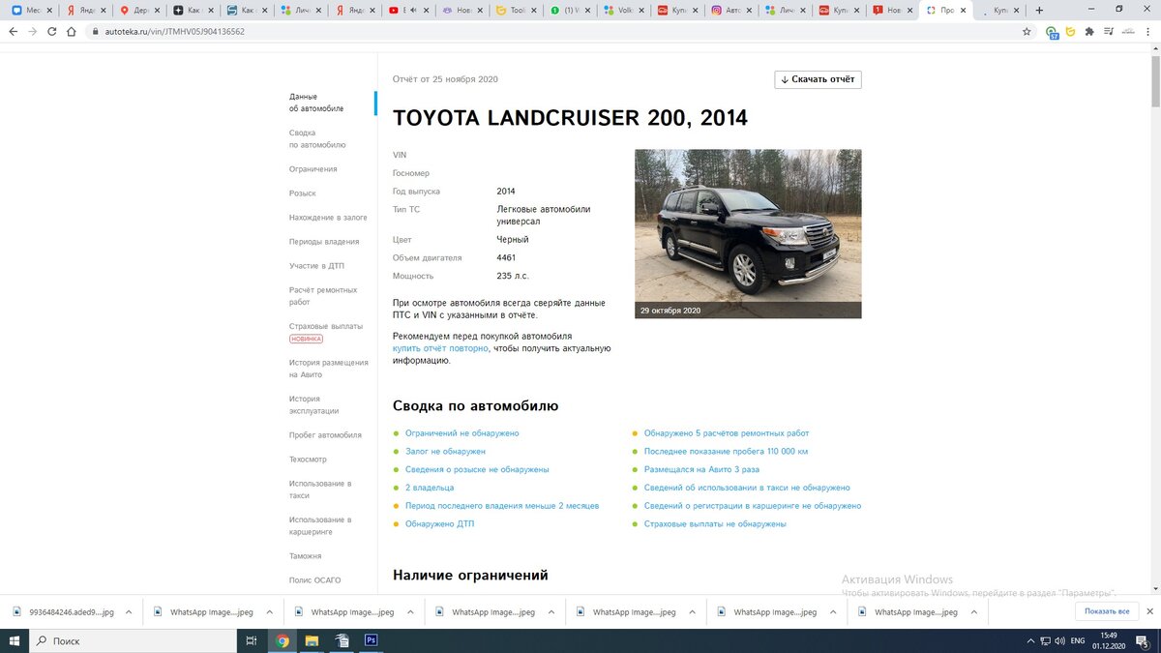Image resolution: width=1161 pixels, height=653 pixels.
Task: Open the '2 владельца' link
Action: coord(430,488)
